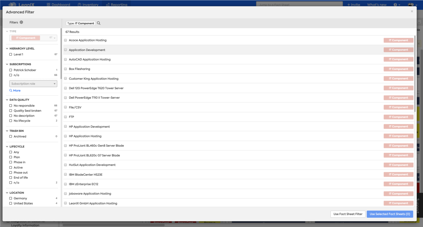This screenshot has height=227, width=423.
Task: Click the search magnifier next to Type tag
Action: (99, 23)
